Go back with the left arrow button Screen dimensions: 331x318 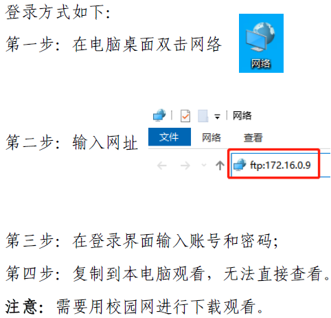[162, 166]
